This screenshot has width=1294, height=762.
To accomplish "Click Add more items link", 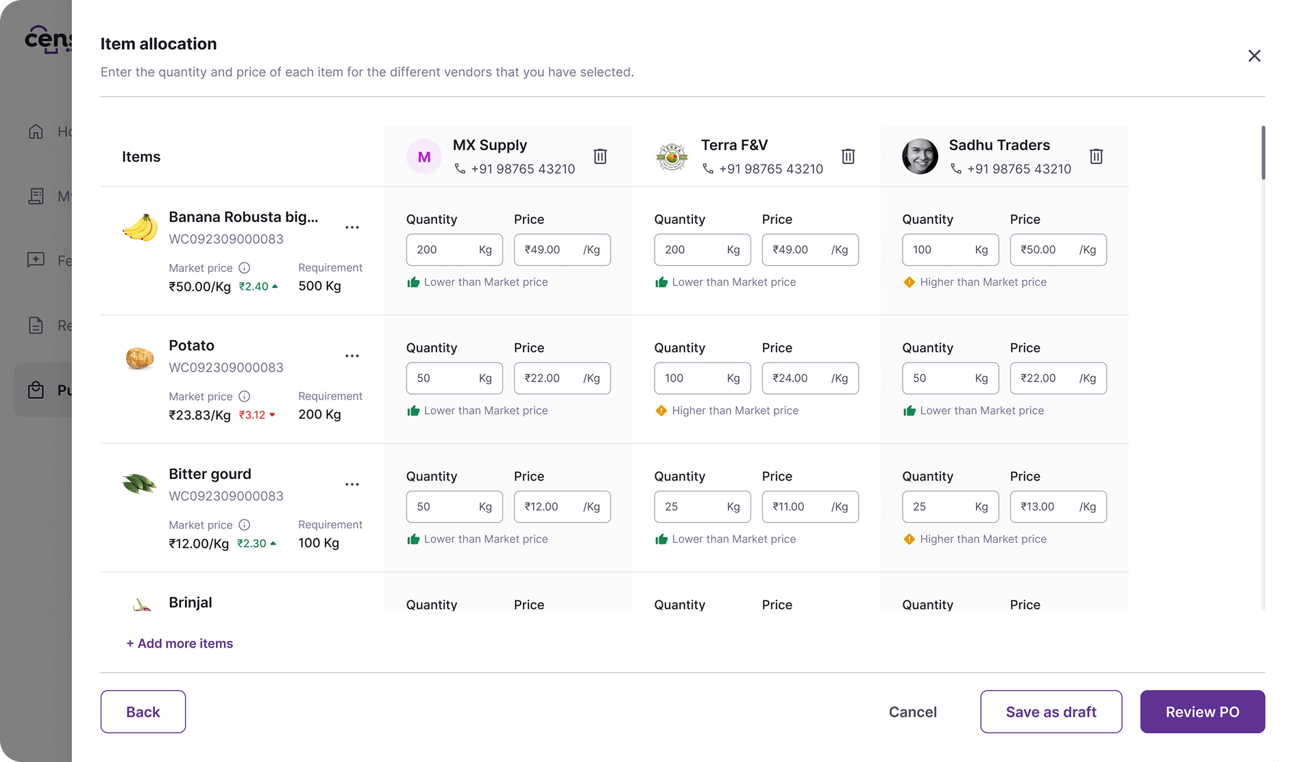I will click(180, 643).
